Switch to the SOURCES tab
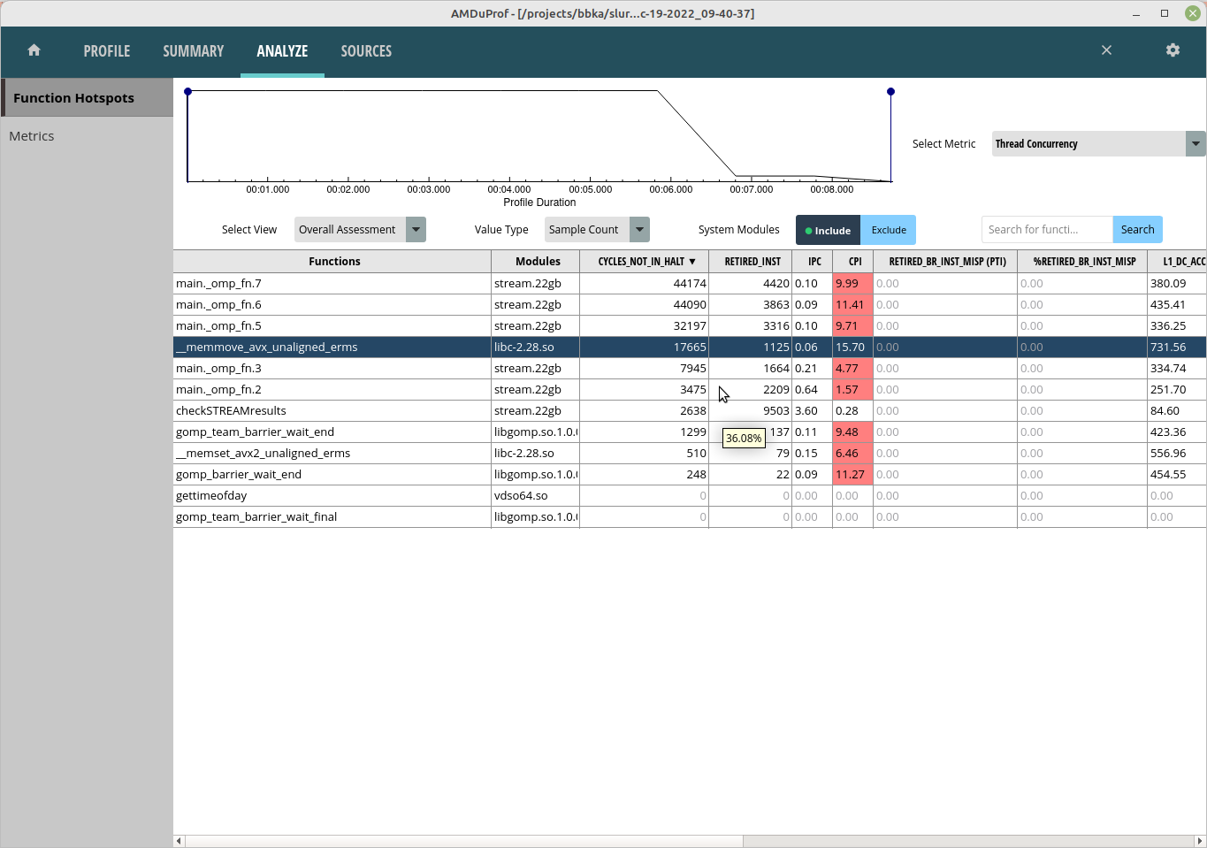The image size is (1207, 848). pos(366,51)
